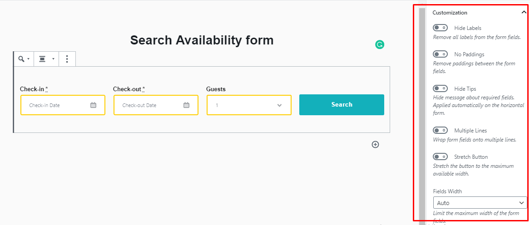Open the three-dot block options menu
This screenshot has width=530, height=225.
pyautogui.click(x=67, y=59)
